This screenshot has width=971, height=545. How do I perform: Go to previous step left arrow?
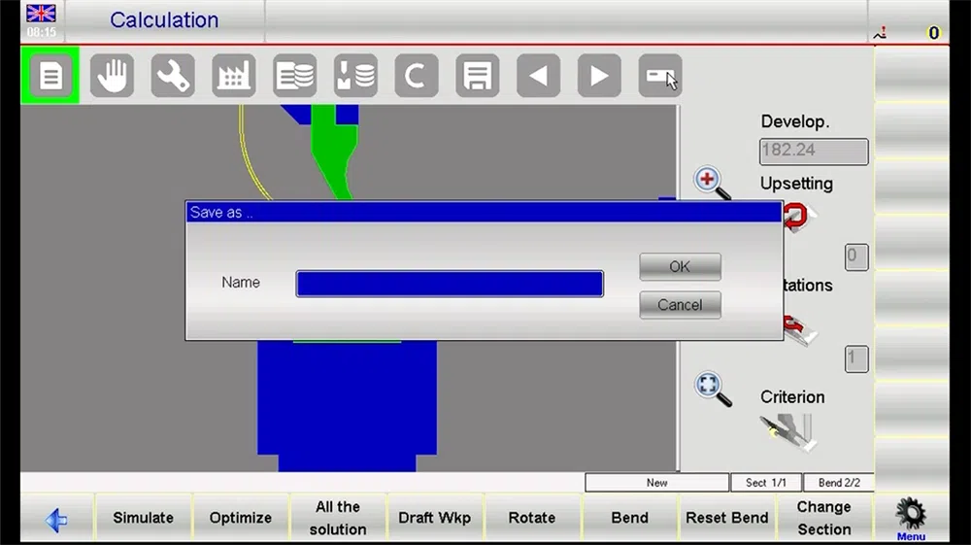click(x=538, y=76)
